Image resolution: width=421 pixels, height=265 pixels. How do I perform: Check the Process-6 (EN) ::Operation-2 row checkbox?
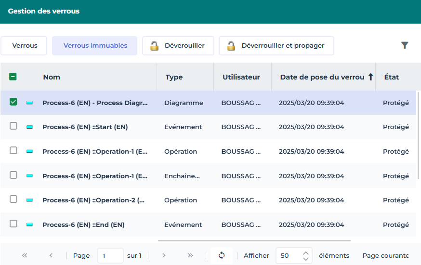click(13, 199)
